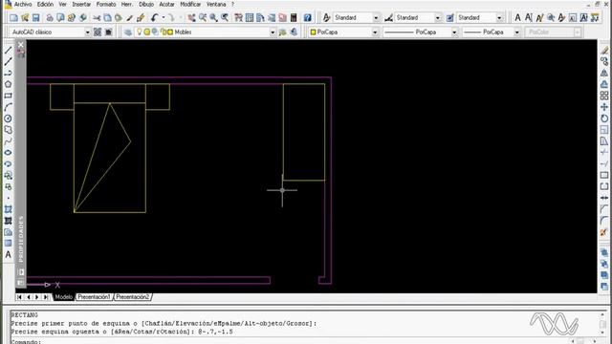Viewport: 612px width, 344px height.
Task: Select the Array tool
Action: (x=604, y=96)
